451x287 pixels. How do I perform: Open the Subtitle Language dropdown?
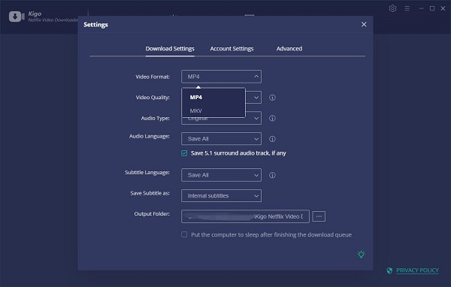[x=221, y=175]
